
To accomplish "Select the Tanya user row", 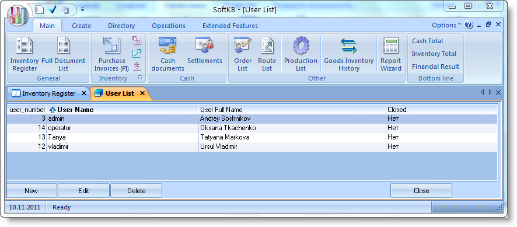I will tap(252, 137).
